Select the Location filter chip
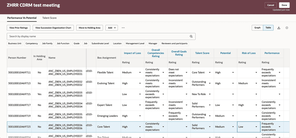Viewport: 296px width, 138px height. click(x=117, y=44)
